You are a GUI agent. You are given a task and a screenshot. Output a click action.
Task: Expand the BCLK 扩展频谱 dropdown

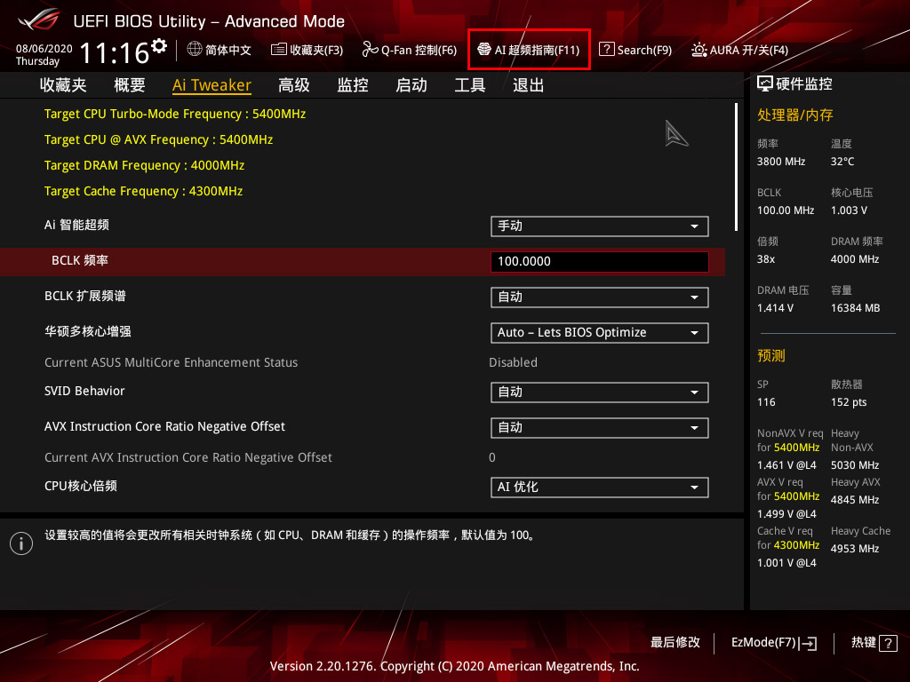pos(600,297)
